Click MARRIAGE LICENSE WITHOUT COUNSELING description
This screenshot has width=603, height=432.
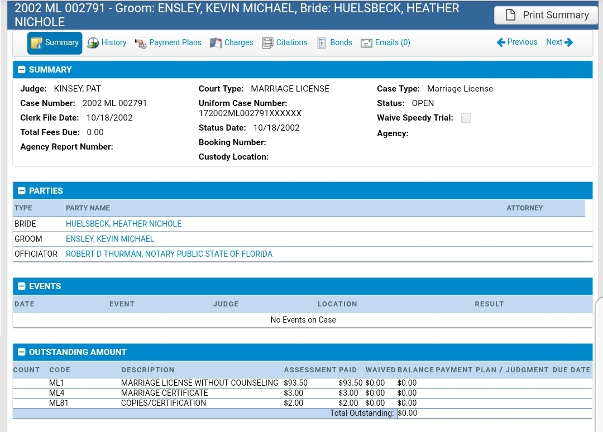(x=199, y=383)
